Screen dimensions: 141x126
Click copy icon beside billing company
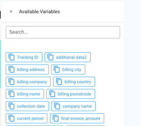coord(11,82)
